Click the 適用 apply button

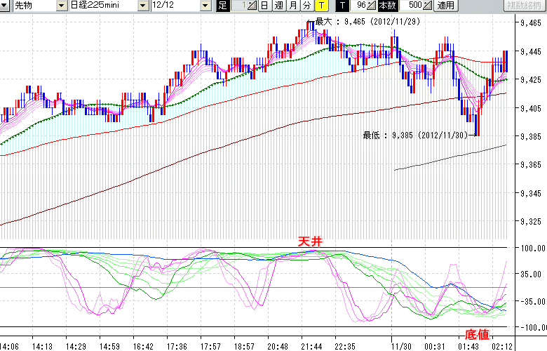click(x=445, y=6)
